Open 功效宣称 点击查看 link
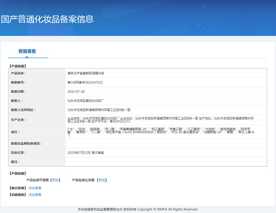Image resolution: width=276 pixels, height=213 pixels. pos(35,195)
